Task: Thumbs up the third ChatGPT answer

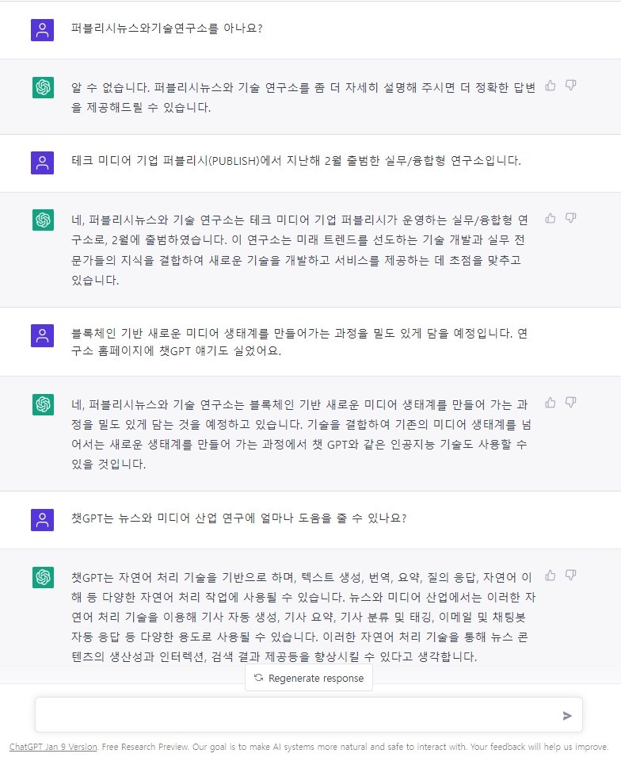Action: tap(551, 403)
